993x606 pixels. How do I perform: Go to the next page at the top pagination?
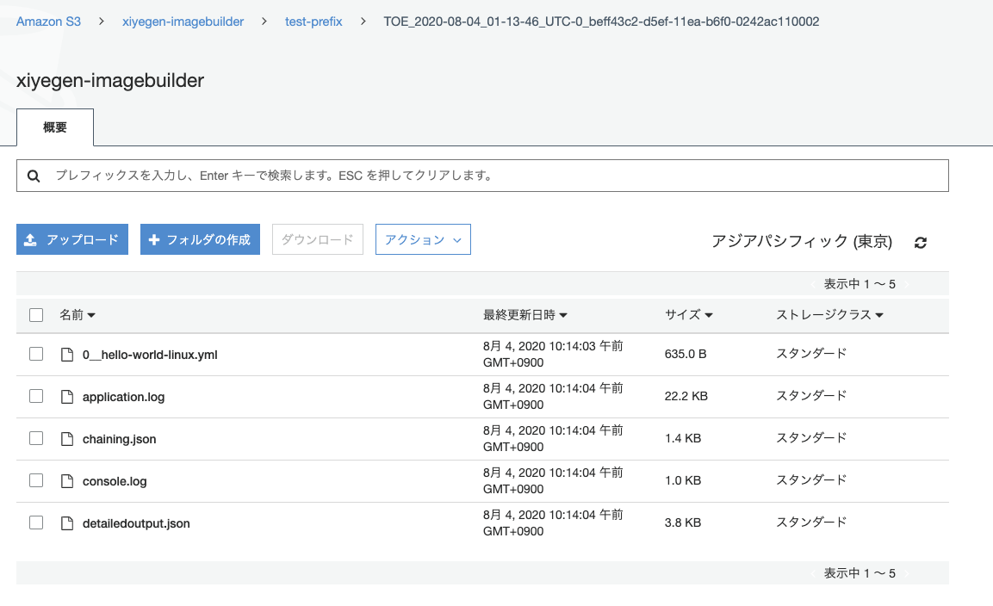[907, 284]
